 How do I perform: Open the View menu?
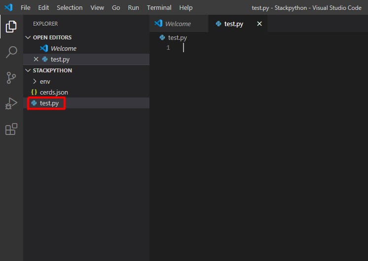tap(97, 8)
